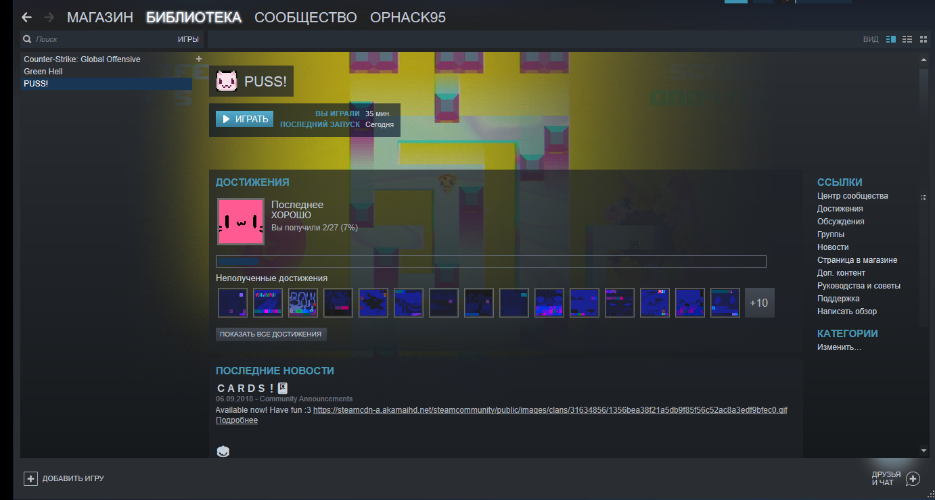Select Green Hell in the library list

point(44,72)
